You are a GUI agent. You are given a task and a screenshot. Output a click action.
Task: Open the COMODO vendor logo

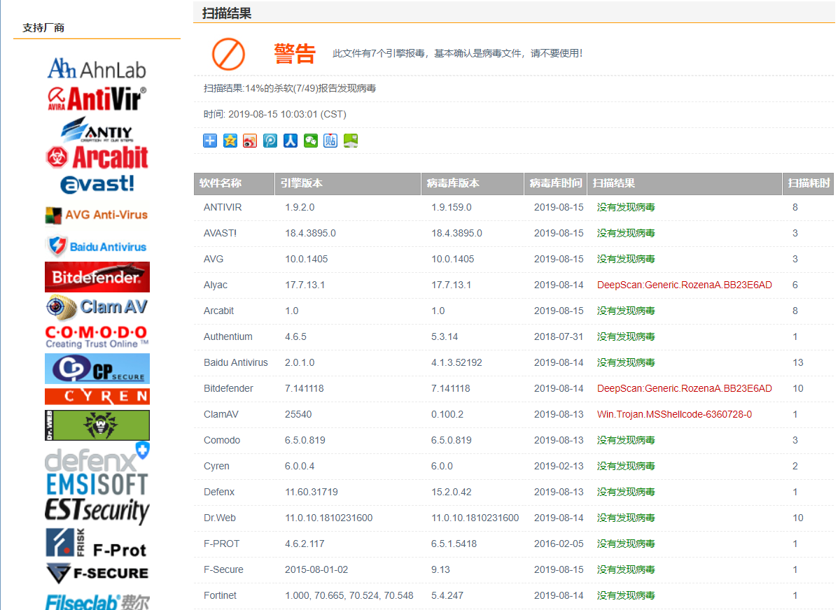(97, 337)
